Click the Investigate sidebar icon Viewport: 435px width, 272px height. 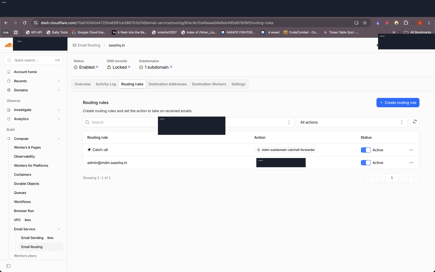(9, 110)
